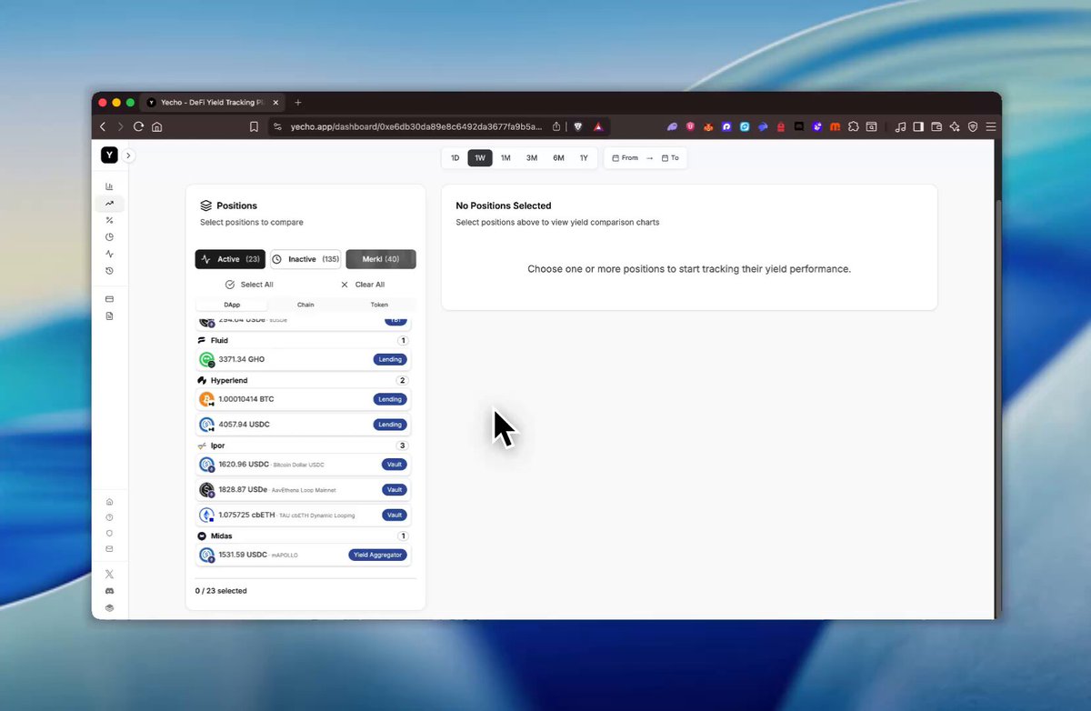Open the document sidebar icon
The width and height of the screenshot is (1091, 711).
click(x=109, y=315)
